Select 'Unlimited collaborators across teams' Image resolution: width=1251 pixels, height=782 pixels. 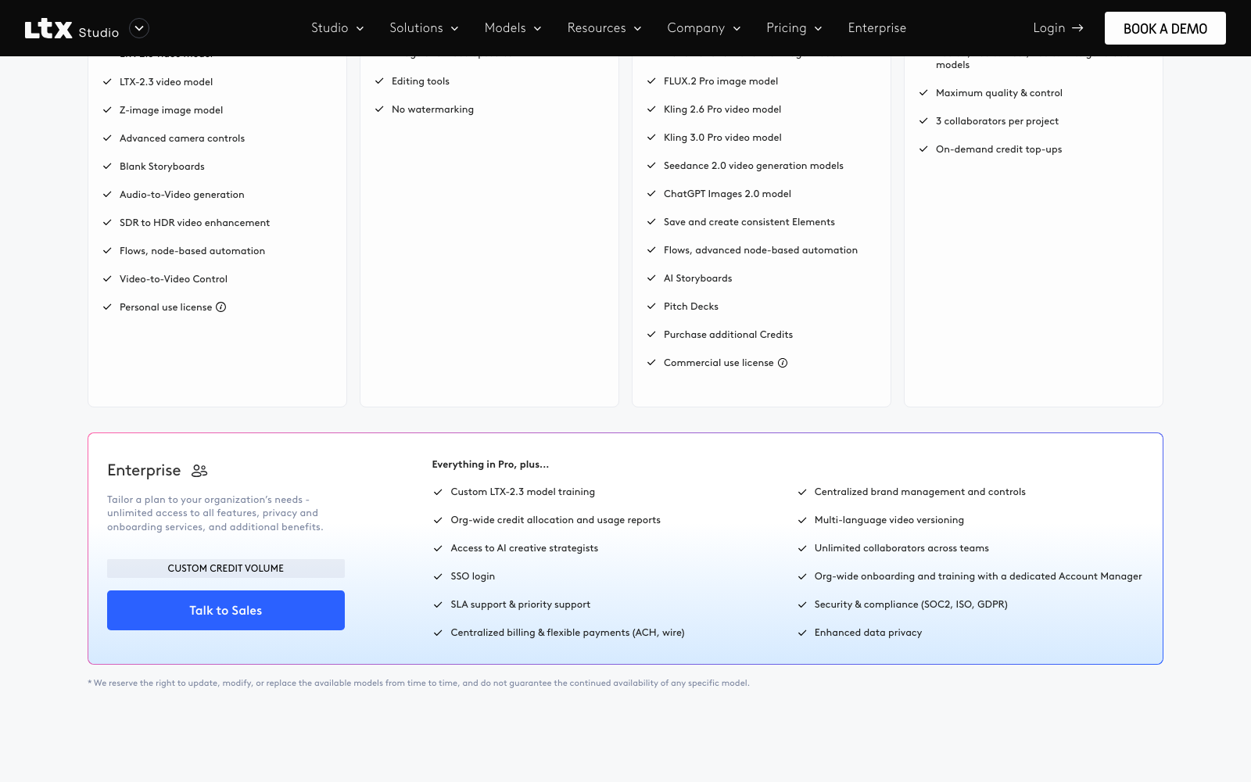[x=902, y=548]
